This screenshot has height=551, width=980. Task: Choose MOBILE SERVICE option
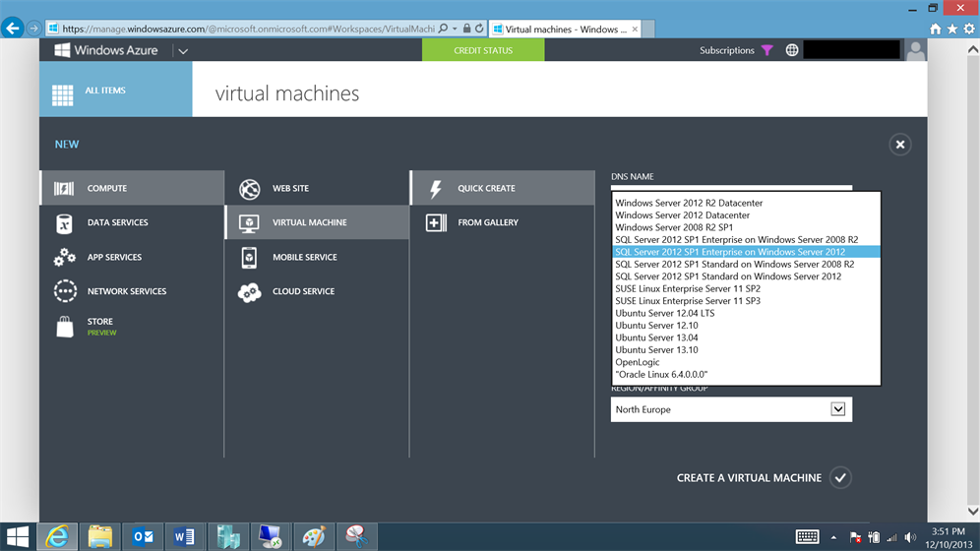coord(317,257)
